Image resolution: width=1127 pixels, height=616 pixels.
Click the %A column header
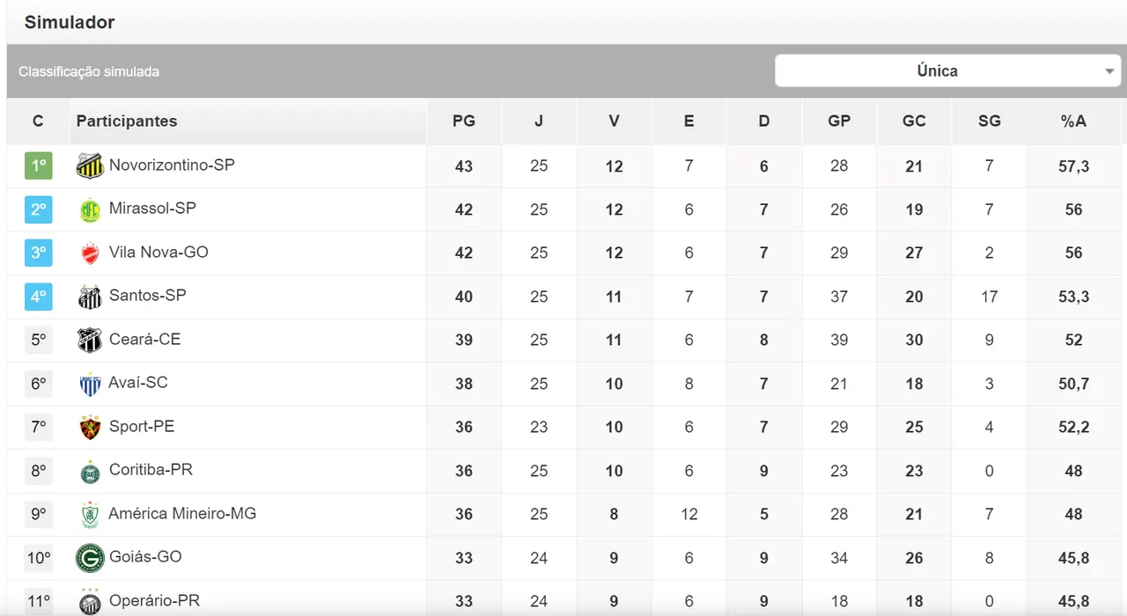click(1073, 121)
